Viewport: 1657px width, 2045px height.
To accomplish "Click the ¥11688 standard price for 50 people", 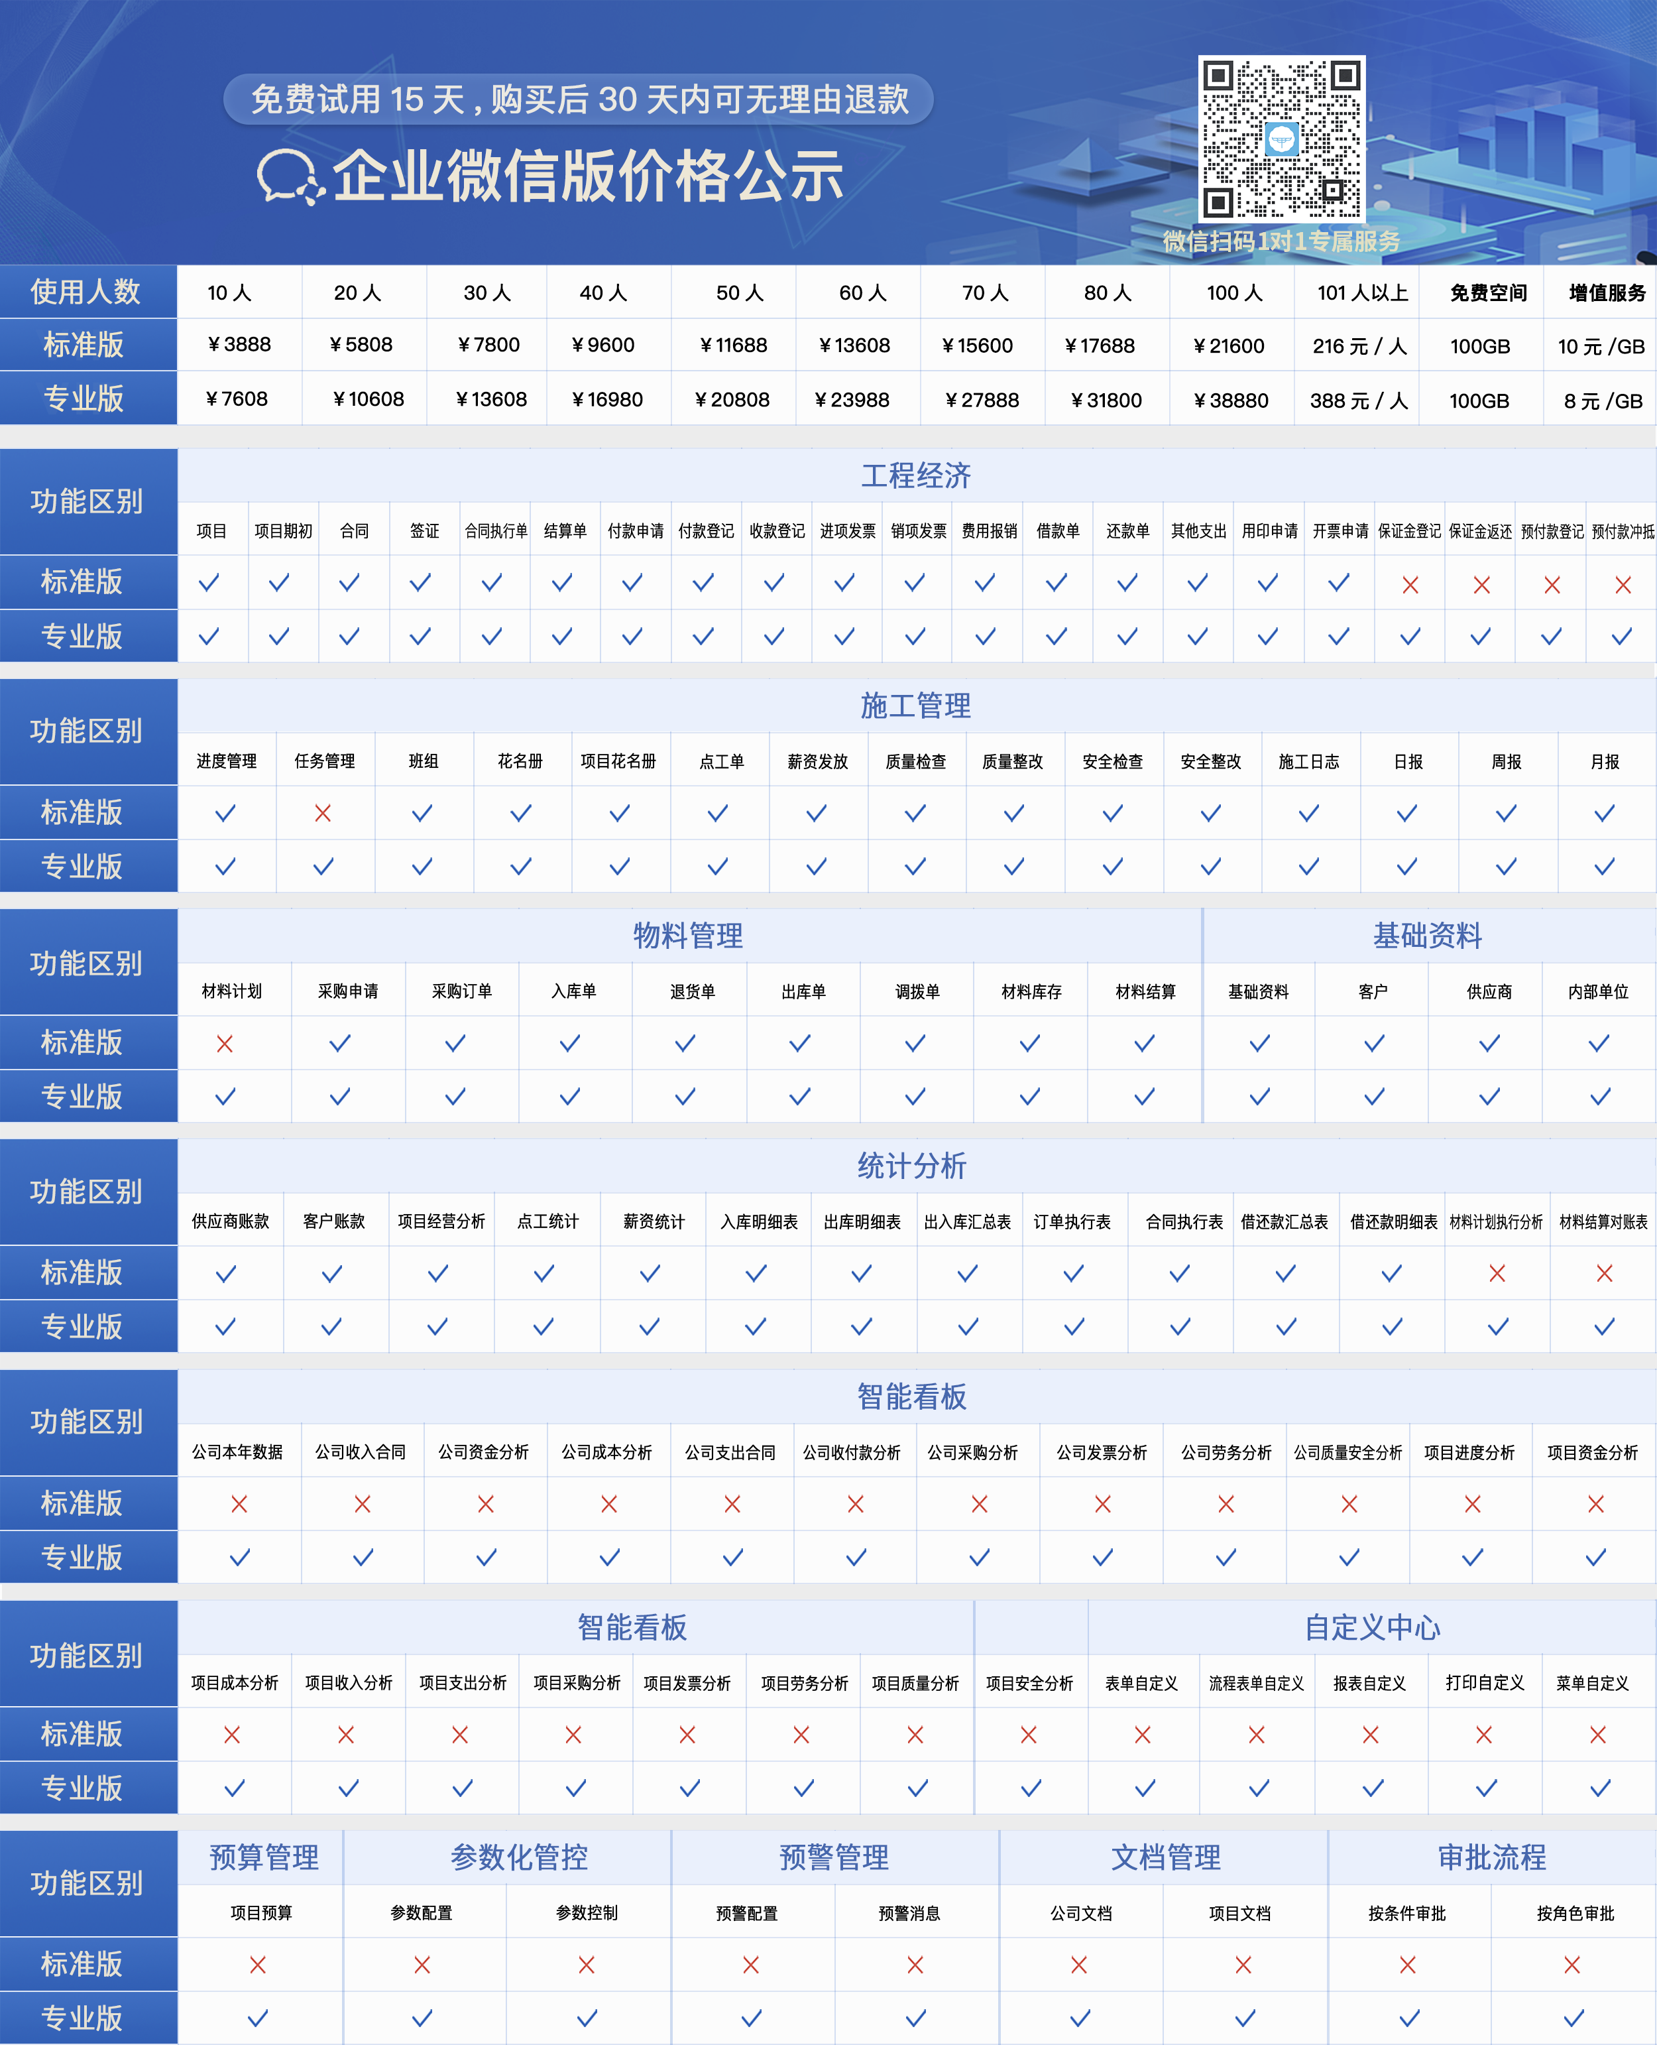I will tap(733, 345).
